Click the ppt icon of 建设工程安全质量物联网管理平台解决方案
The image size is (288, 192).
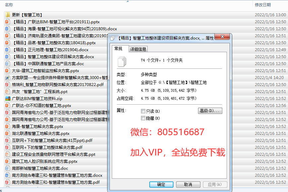click(7, 154)
